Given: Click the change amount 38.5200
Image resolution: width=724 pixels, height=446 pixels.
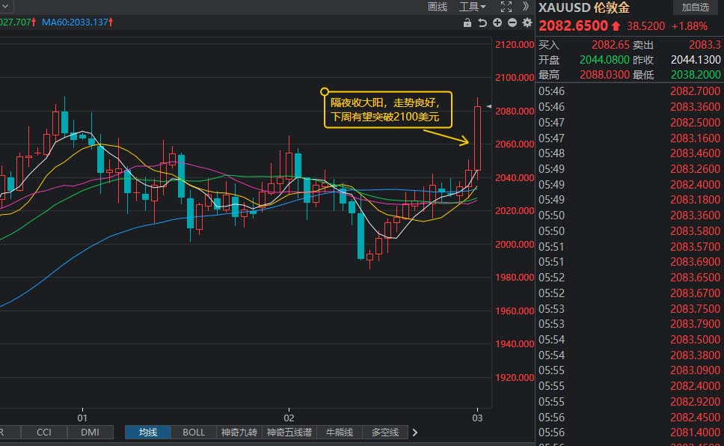Looking at the screenshot, I should (x=645, y=26).
